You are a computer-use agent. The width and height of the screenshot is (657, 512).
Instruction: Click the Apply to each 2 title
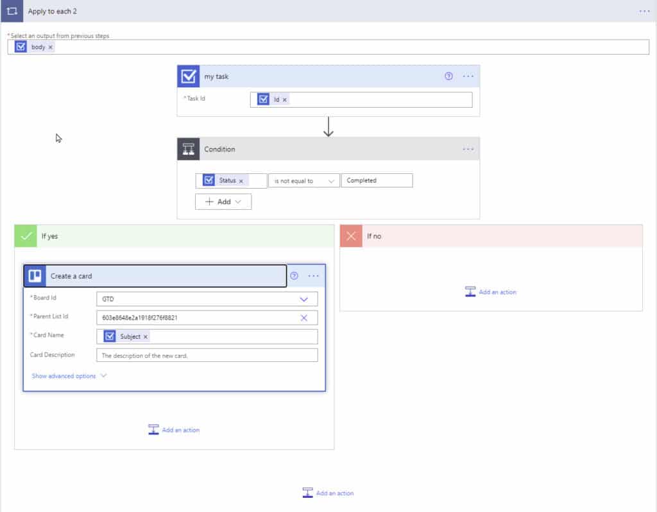(53, 12)
